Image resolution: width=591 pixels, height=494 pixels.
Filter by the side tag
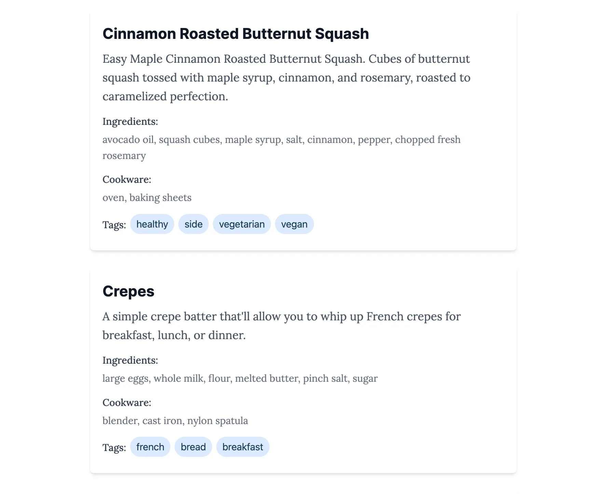click(x=193, y=224)
